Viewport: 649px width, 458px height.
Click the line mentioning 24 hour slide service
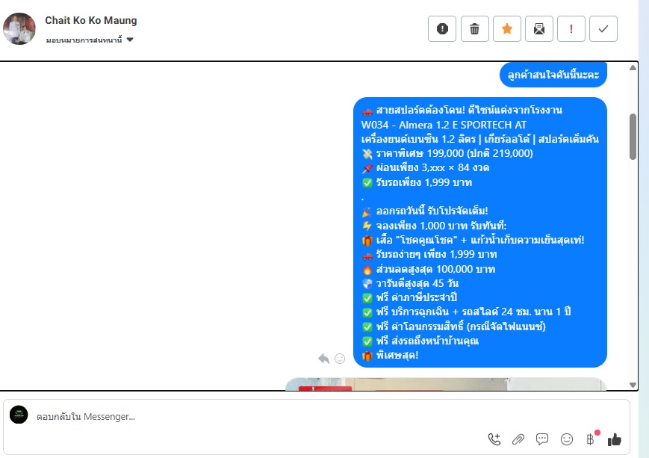466,312
